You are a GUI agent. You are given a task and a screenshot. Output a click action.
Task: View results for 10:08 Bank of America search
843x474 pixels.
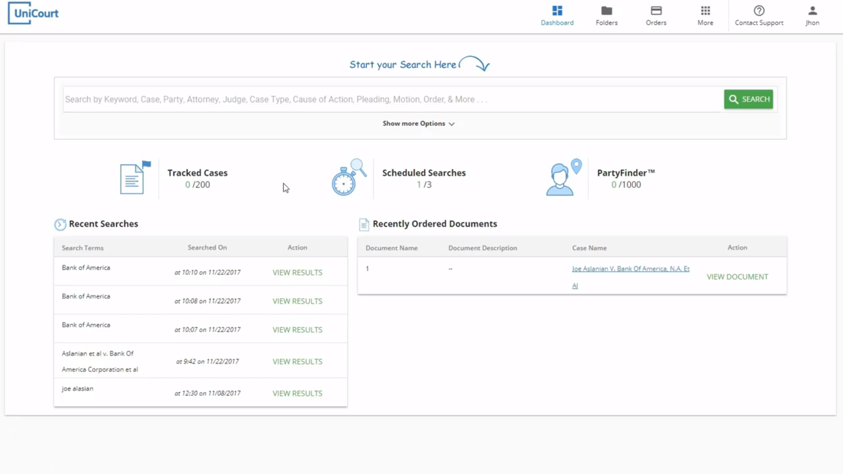coord(297,301)
